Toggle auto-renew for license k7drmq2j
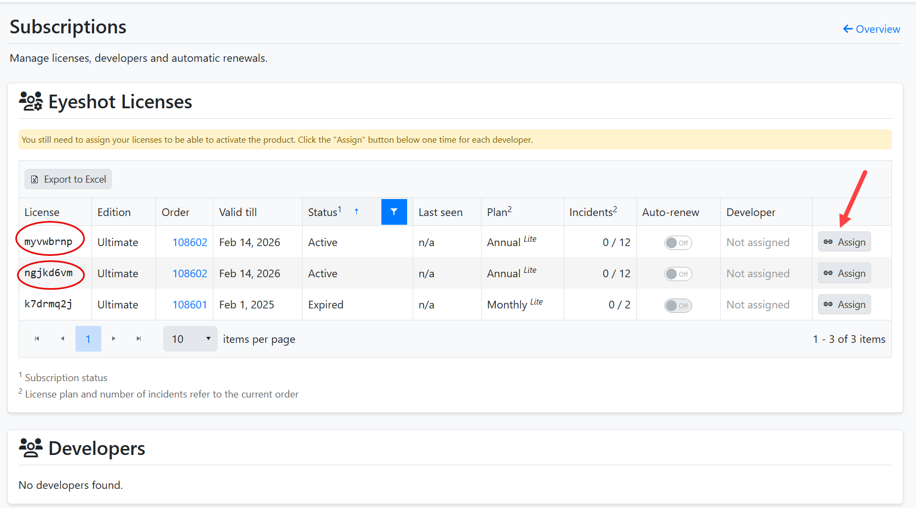 (x=678, y=306)
